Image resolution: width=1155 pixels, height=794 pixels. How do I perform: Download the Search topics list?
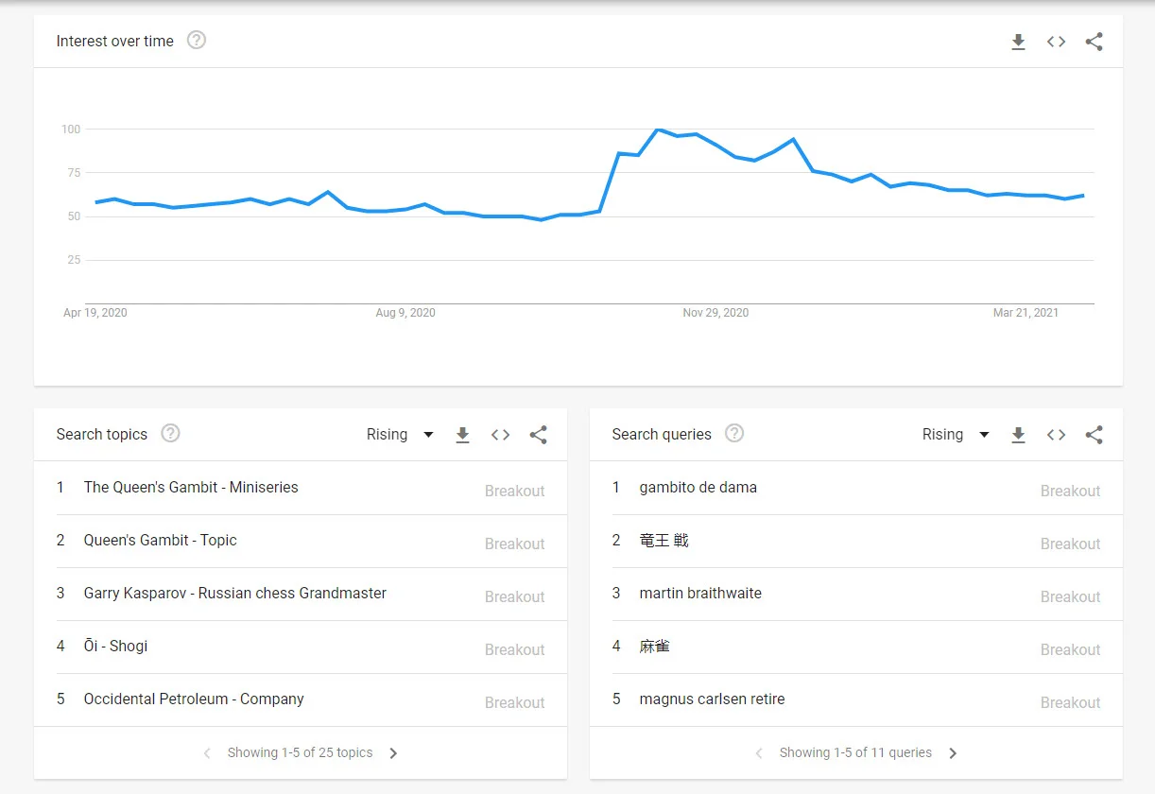click(462, 435)
